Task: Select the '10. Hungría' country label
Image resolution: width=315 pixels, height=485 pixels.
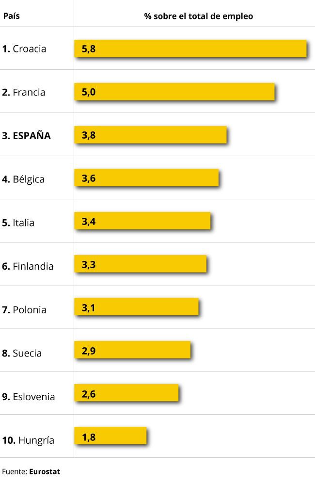Action: click(28, 440)
